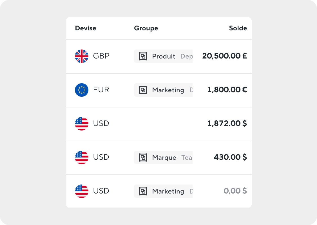Sort by the Groupe column header
Screen dimensions: 317x225
146,28
